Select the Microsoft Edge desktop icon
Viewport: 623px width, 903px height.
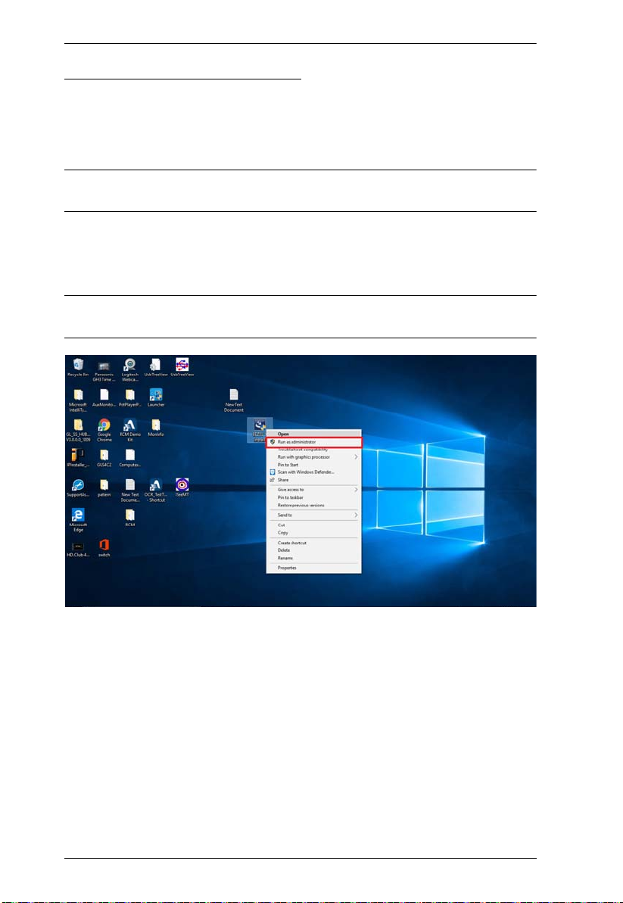pyautogui.click(x=78, y=521)
